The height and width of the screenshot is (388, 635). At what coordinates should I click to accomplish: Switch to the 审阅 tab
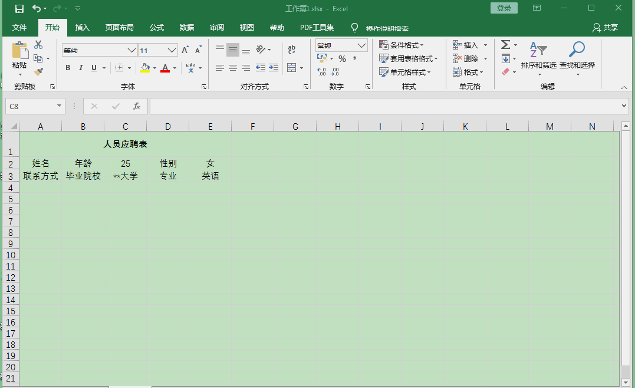pyautogui.click(x=216, y=28)
